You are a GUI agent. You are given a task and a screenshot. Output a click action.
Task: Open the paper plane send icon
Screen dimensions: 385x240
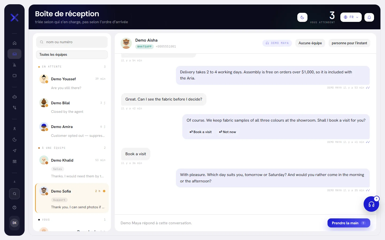(x=14, y=151)
